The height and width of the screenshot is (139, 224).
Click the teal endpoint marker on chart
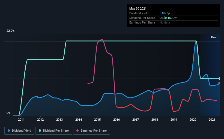(219, 79)
